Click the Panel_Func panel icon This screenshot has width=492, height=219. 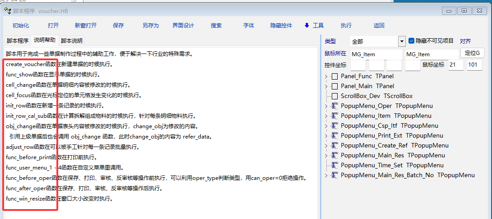334,76
